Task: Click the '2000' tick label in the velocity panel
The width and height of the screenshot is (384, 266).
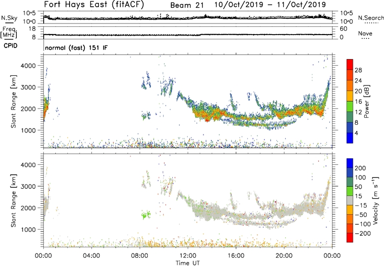Action: tap(28, 208)
